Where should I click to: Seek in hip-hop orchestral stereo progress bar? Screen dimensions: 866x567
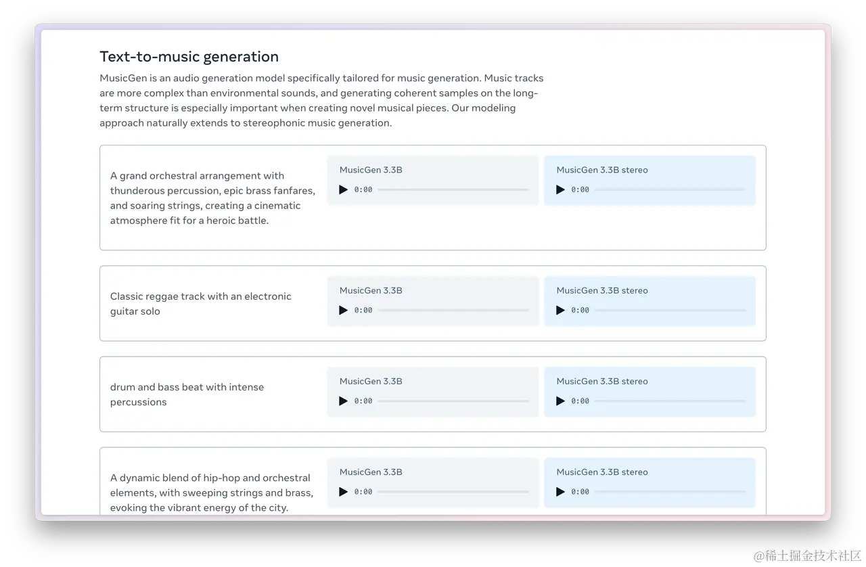(670, 492)
